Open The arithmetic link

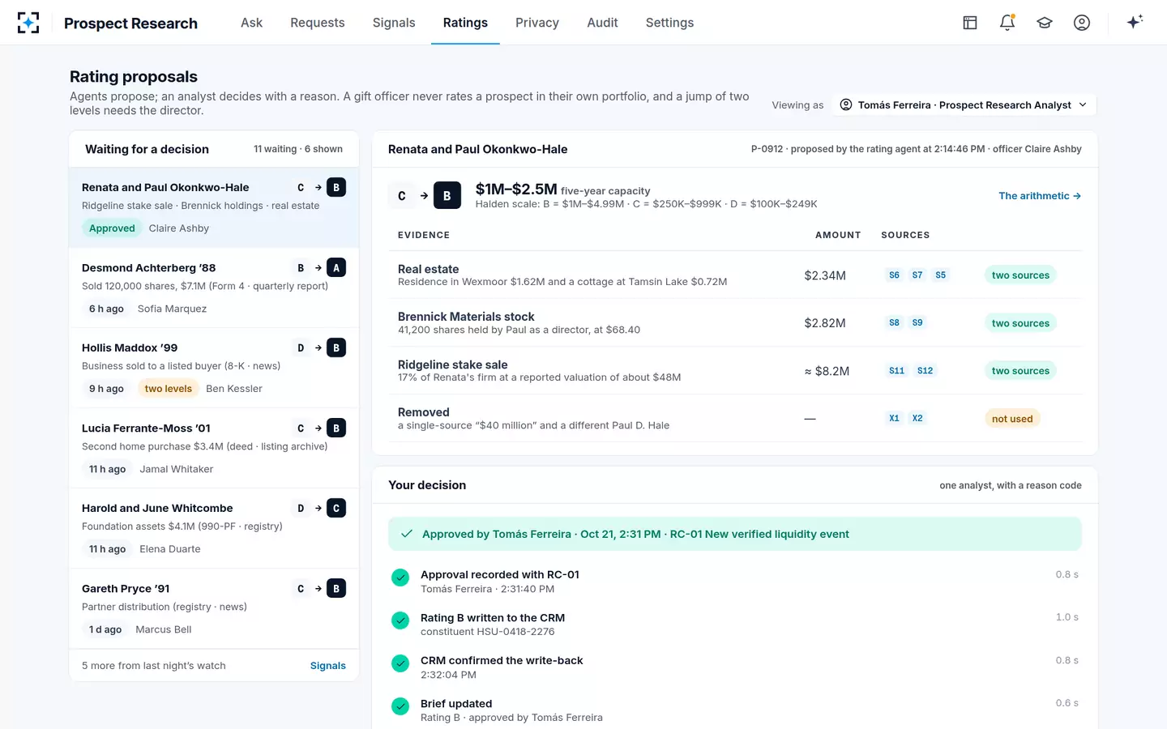pos(1040,196)
